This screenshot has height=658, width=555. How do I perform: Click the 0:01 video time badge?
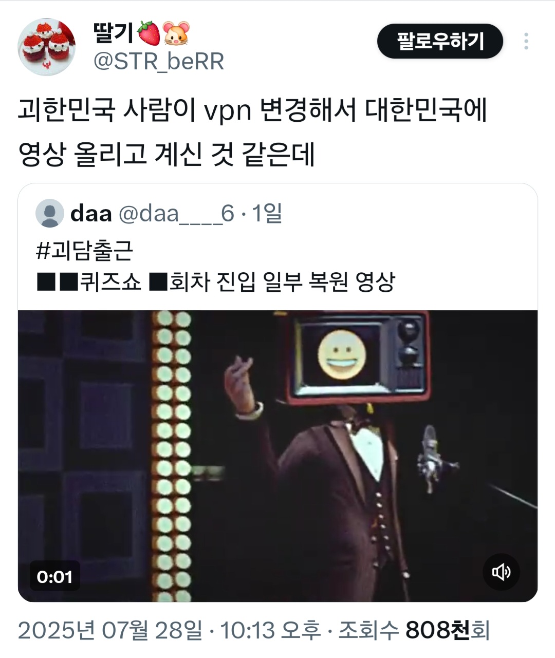(54, 577)
